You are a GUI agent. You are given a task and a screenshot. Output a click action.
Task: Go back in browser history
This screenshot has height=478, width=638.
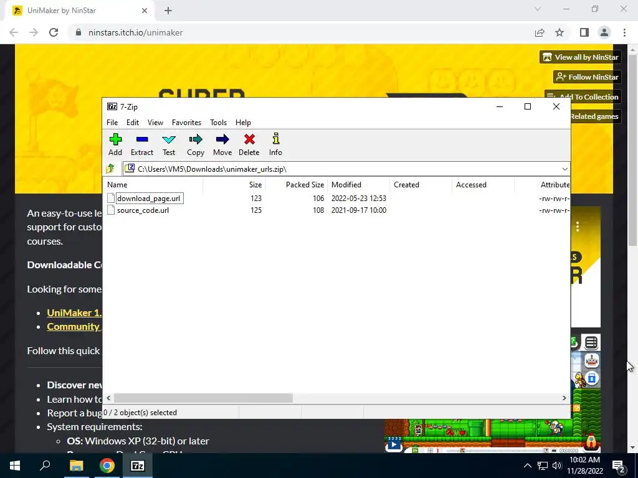point(14,32)
